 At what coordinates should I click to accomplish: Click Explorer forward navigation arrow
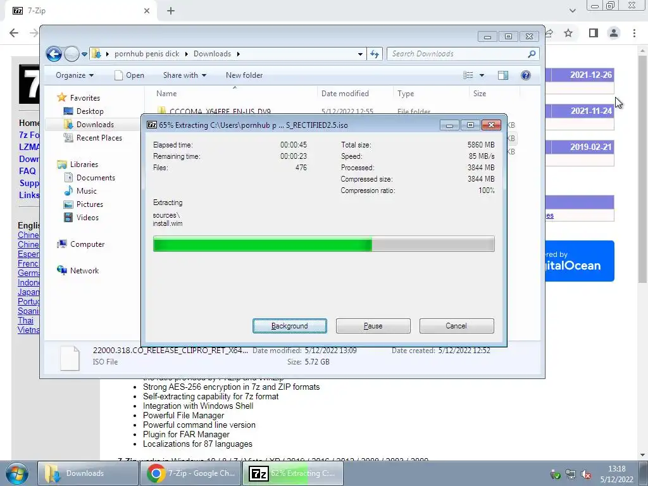tap(72, 54)
